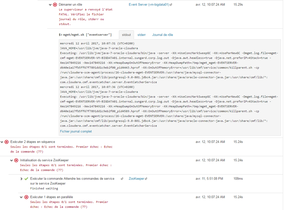286x210 pixels.
Task: Select the stdout tab
Action: tap(126, 35)
